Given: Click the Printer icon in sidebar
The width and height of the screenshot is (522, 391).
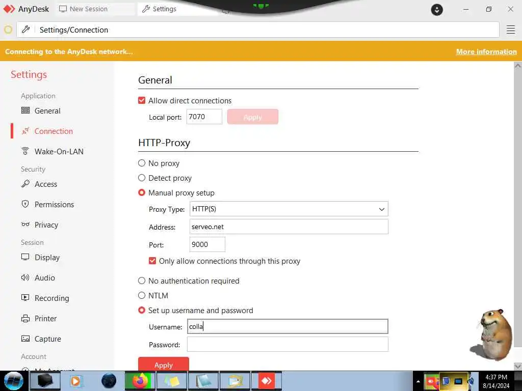Looking at the screenshot, I should (25, 318).
